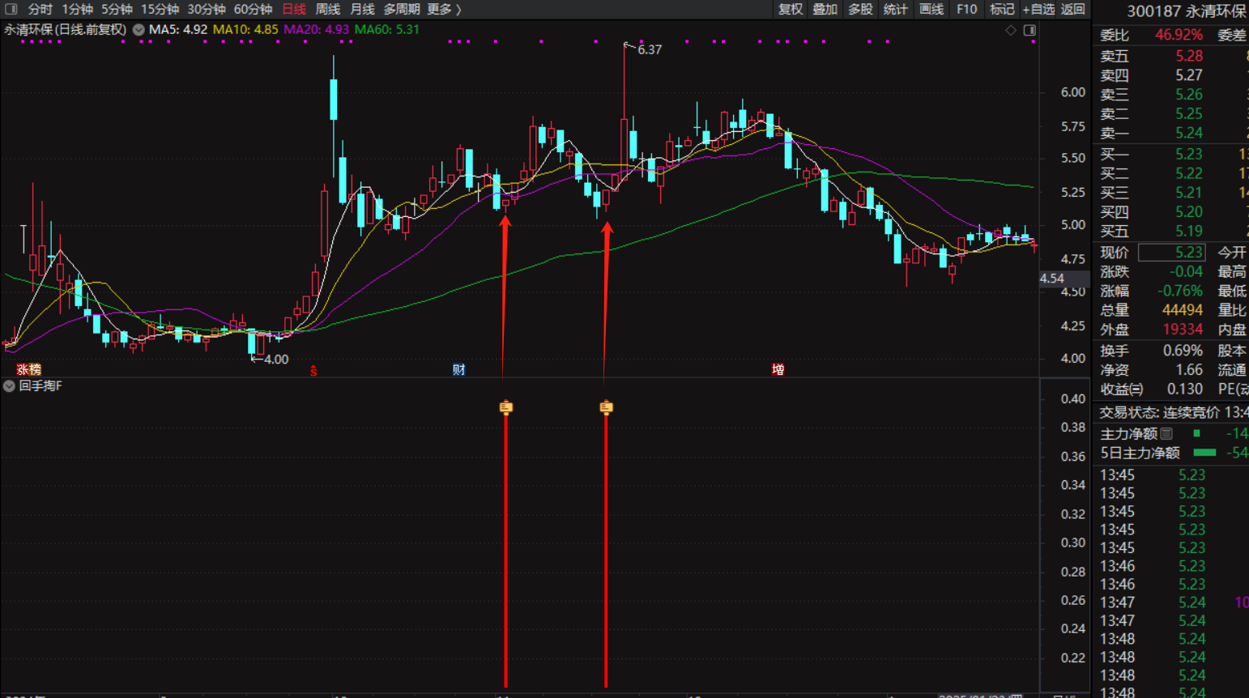
Task: Switch to the 周线 weekly chart tab
Action: pos(327,9)
